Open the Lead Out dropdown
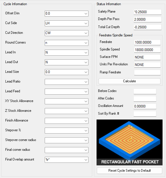The height and width of the screenshot is (178, 166). pos(67,62)
